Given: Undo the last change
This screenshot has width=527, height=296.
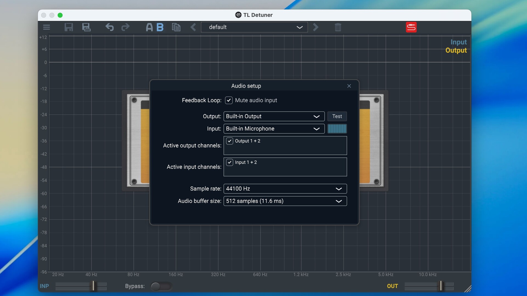Looking at the screenshot, I should coord(110,27).
